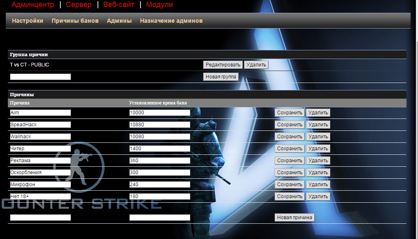Click Удалить for T vs CT - PUBLIC group
The width and height of the screenshot is (418, 239).
point(256,65)
